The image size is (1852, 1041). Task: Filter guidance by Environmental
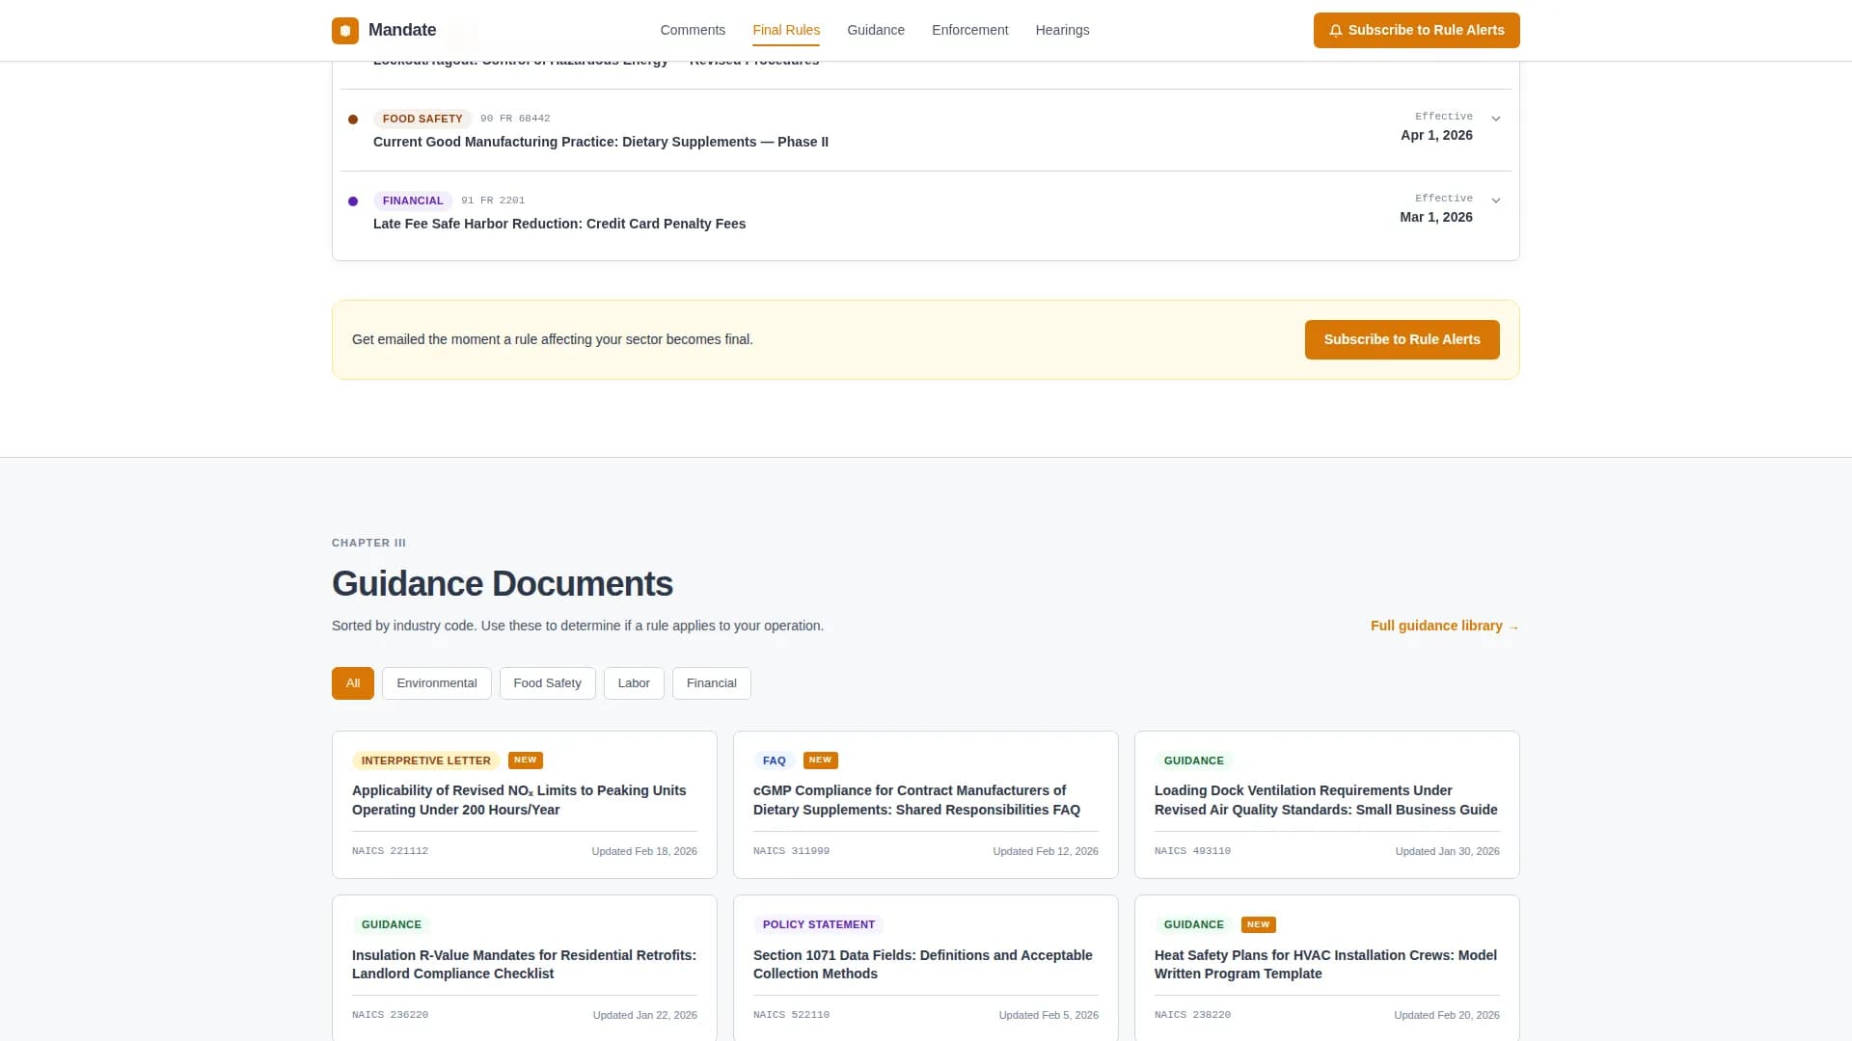coord(436,683)
